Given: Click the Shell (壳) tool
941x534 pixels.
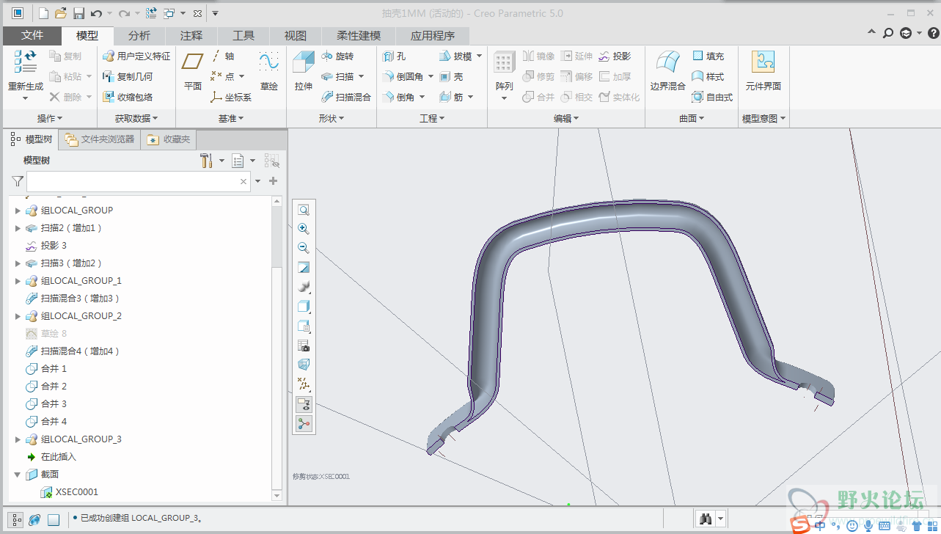Looking at the screenshot, I should (x=451, y=76).
